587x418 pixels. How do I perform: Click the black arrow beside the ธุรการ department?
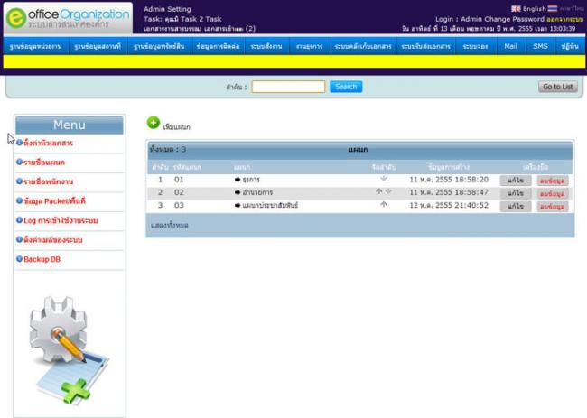tap(238, 180)
